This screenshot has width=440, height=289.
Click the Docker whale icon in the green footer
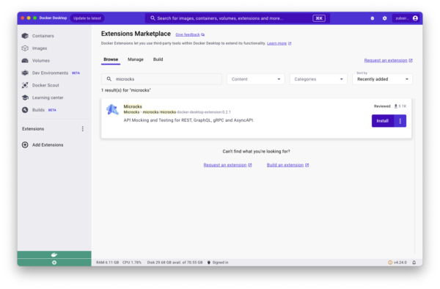54,255
